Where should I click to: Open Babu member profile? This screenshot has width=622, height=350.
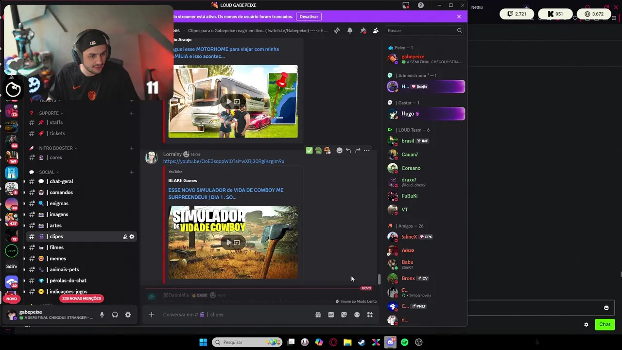point(426,264)
